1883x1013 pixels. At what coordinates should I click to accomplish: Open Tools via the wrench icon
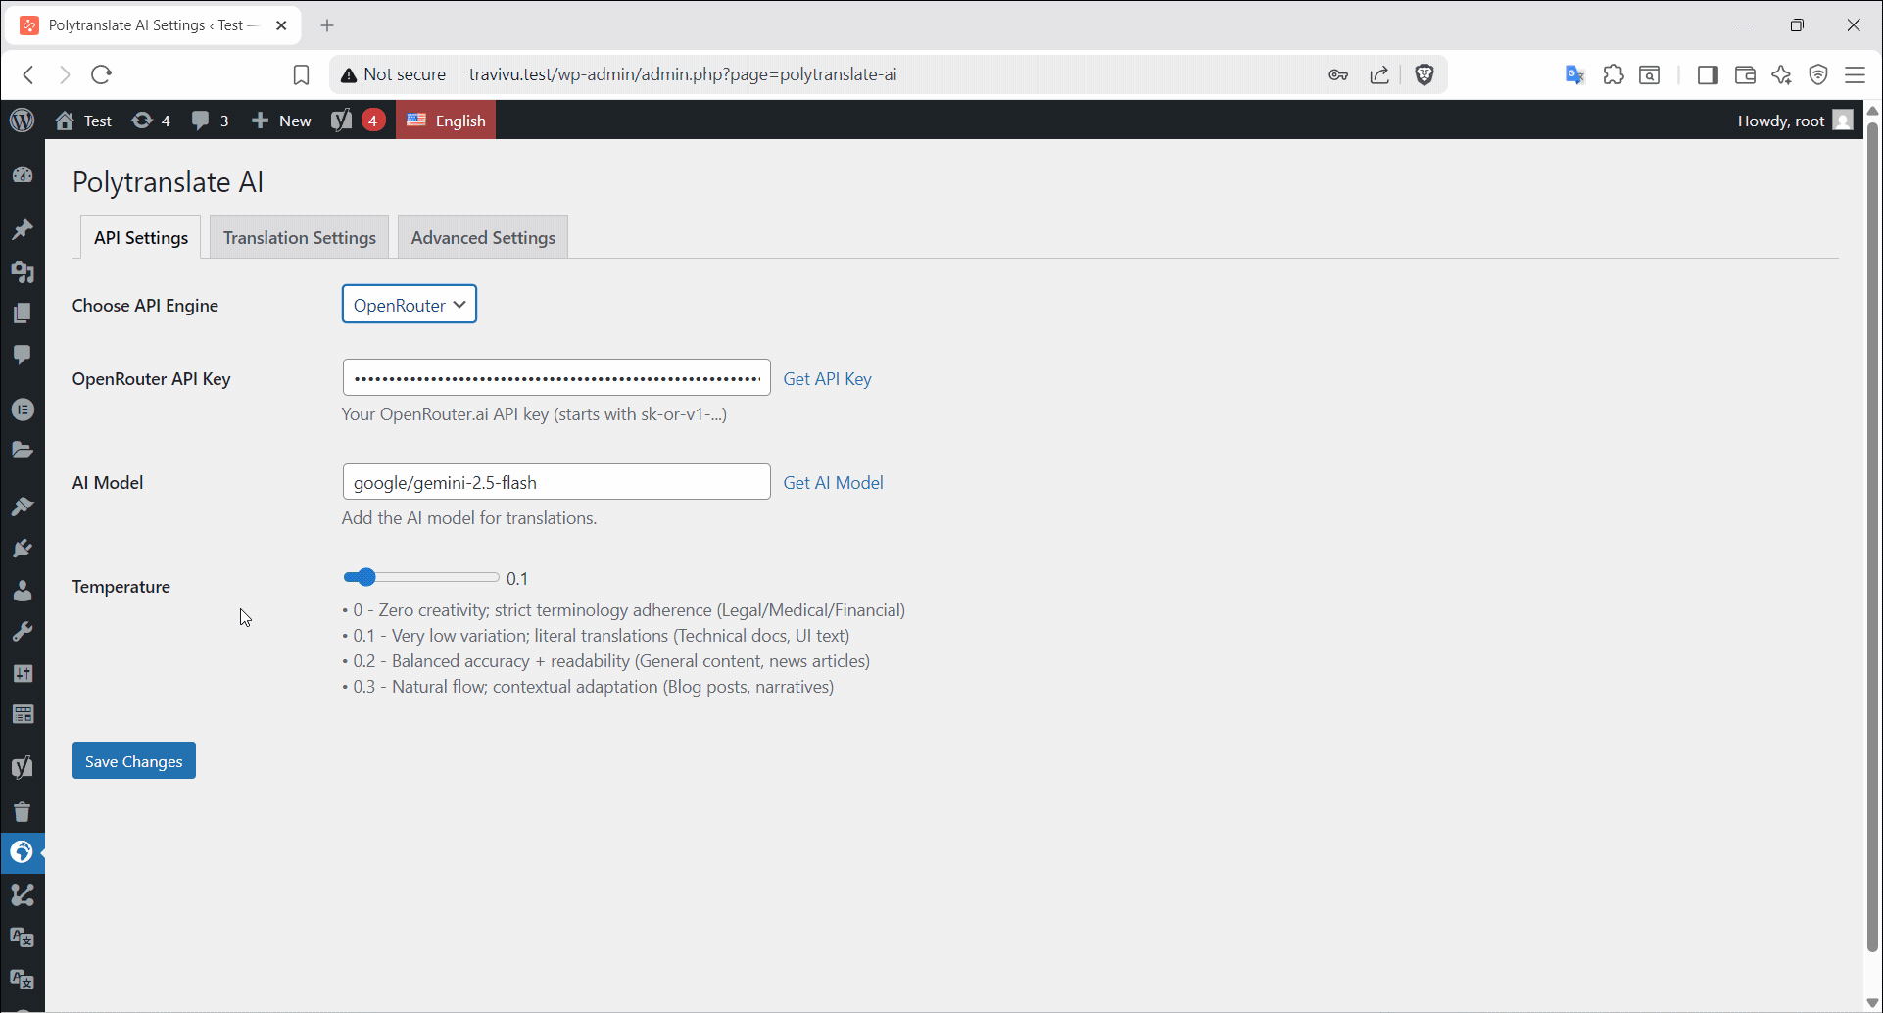click(23, 632)
